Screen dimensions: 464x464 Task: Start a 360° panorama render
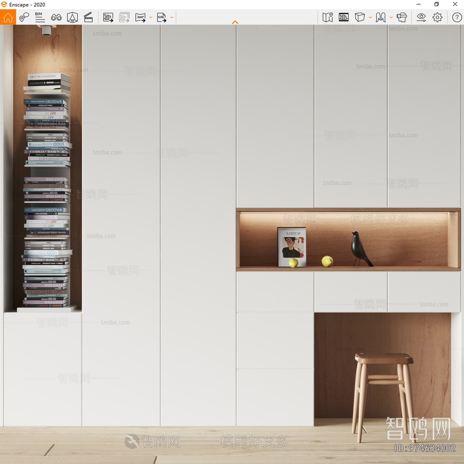141,17
